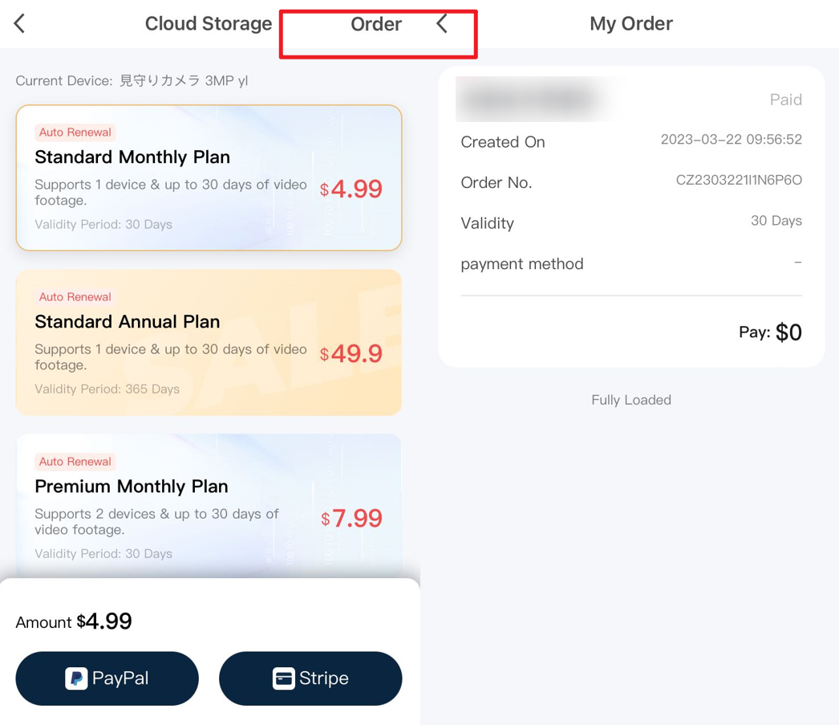Click the Stripe card icon
Image resolution: width=839 pixels, height=725 pixels.
pos(283,678)
